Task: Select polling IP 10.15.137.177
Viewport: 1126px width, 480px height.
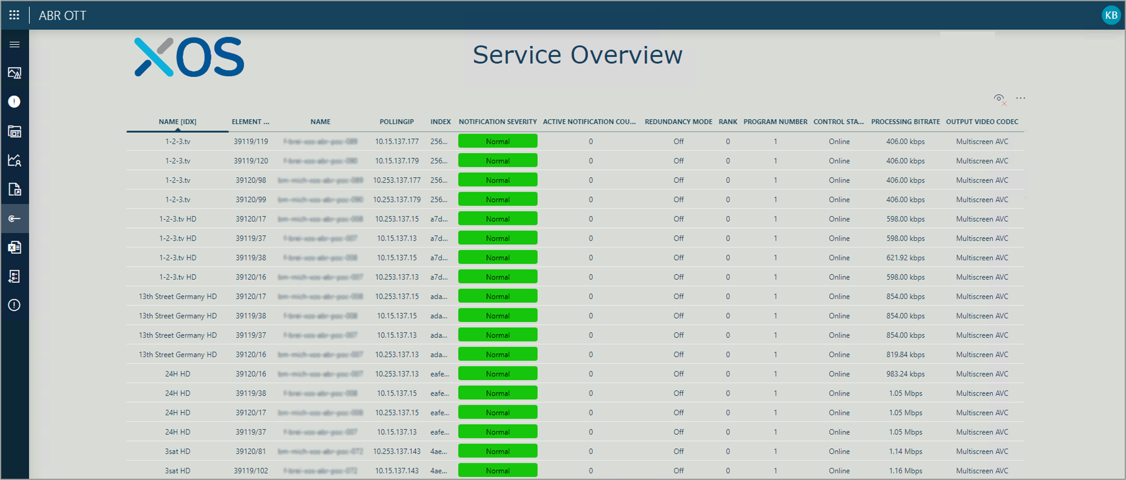Action: pyautogui.click(x=396, y=141)
